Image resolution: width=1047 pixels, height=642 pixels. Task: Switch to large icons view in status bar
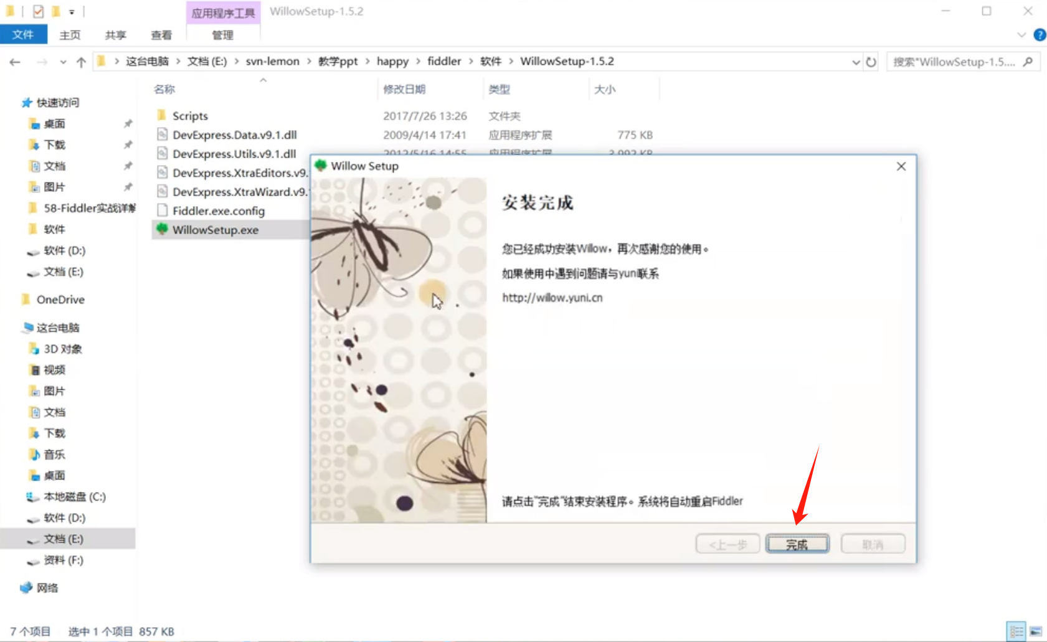[1036, 631]
